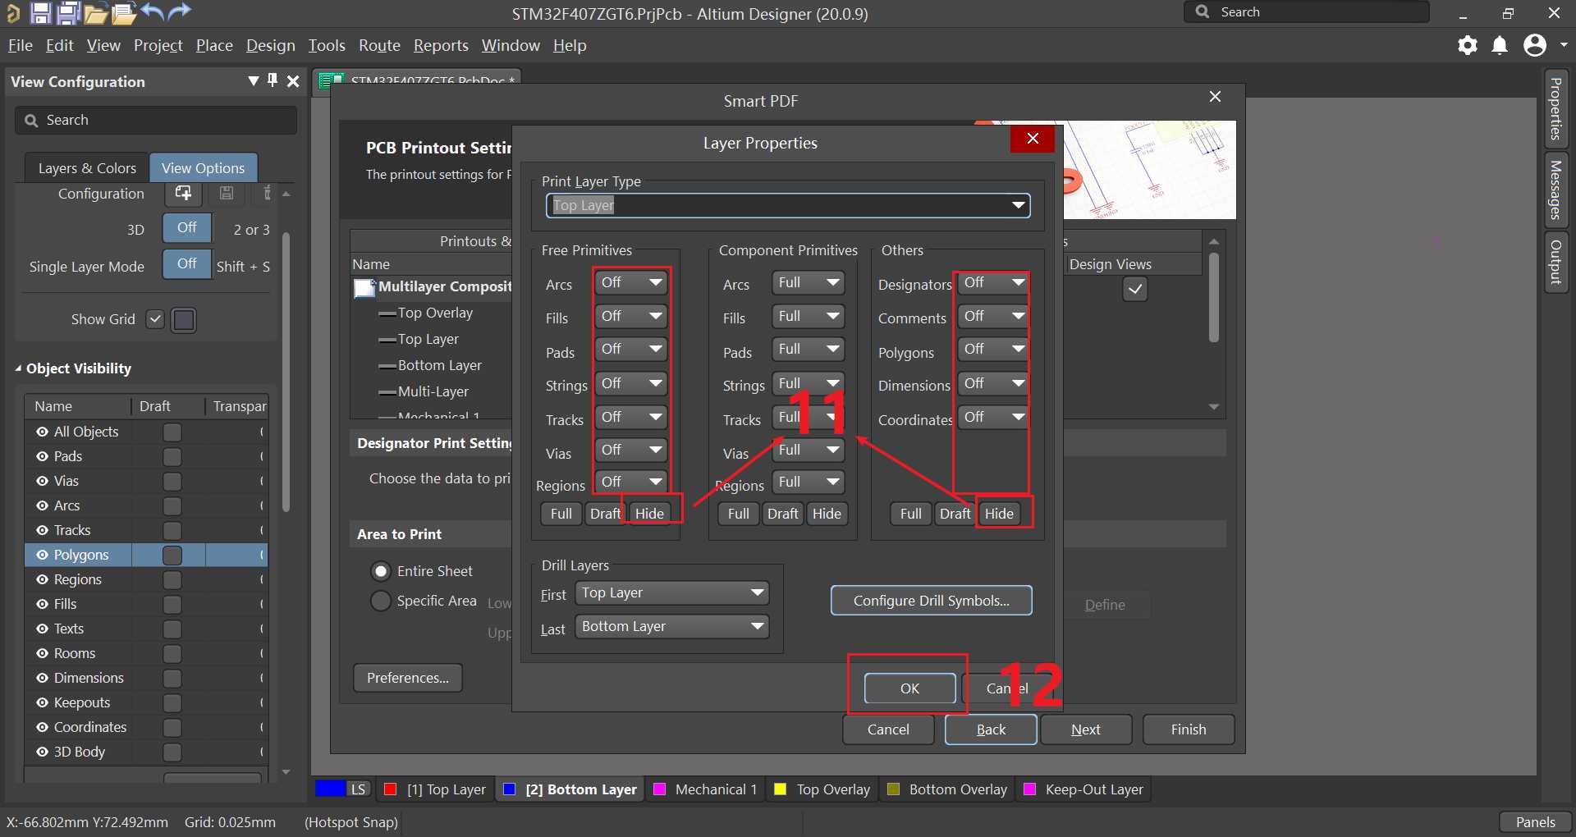Open settings gear icon at top right

1468,45
